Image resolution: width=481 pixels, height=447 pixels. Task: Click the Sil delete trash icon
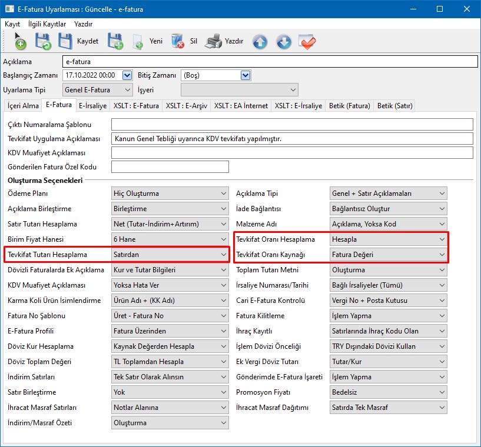177,42
